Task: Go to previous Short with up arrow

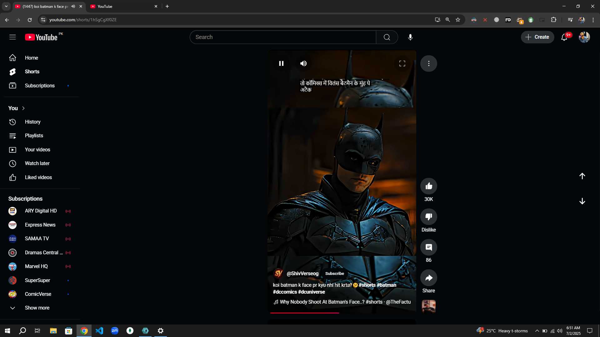Action: point(582,176)
